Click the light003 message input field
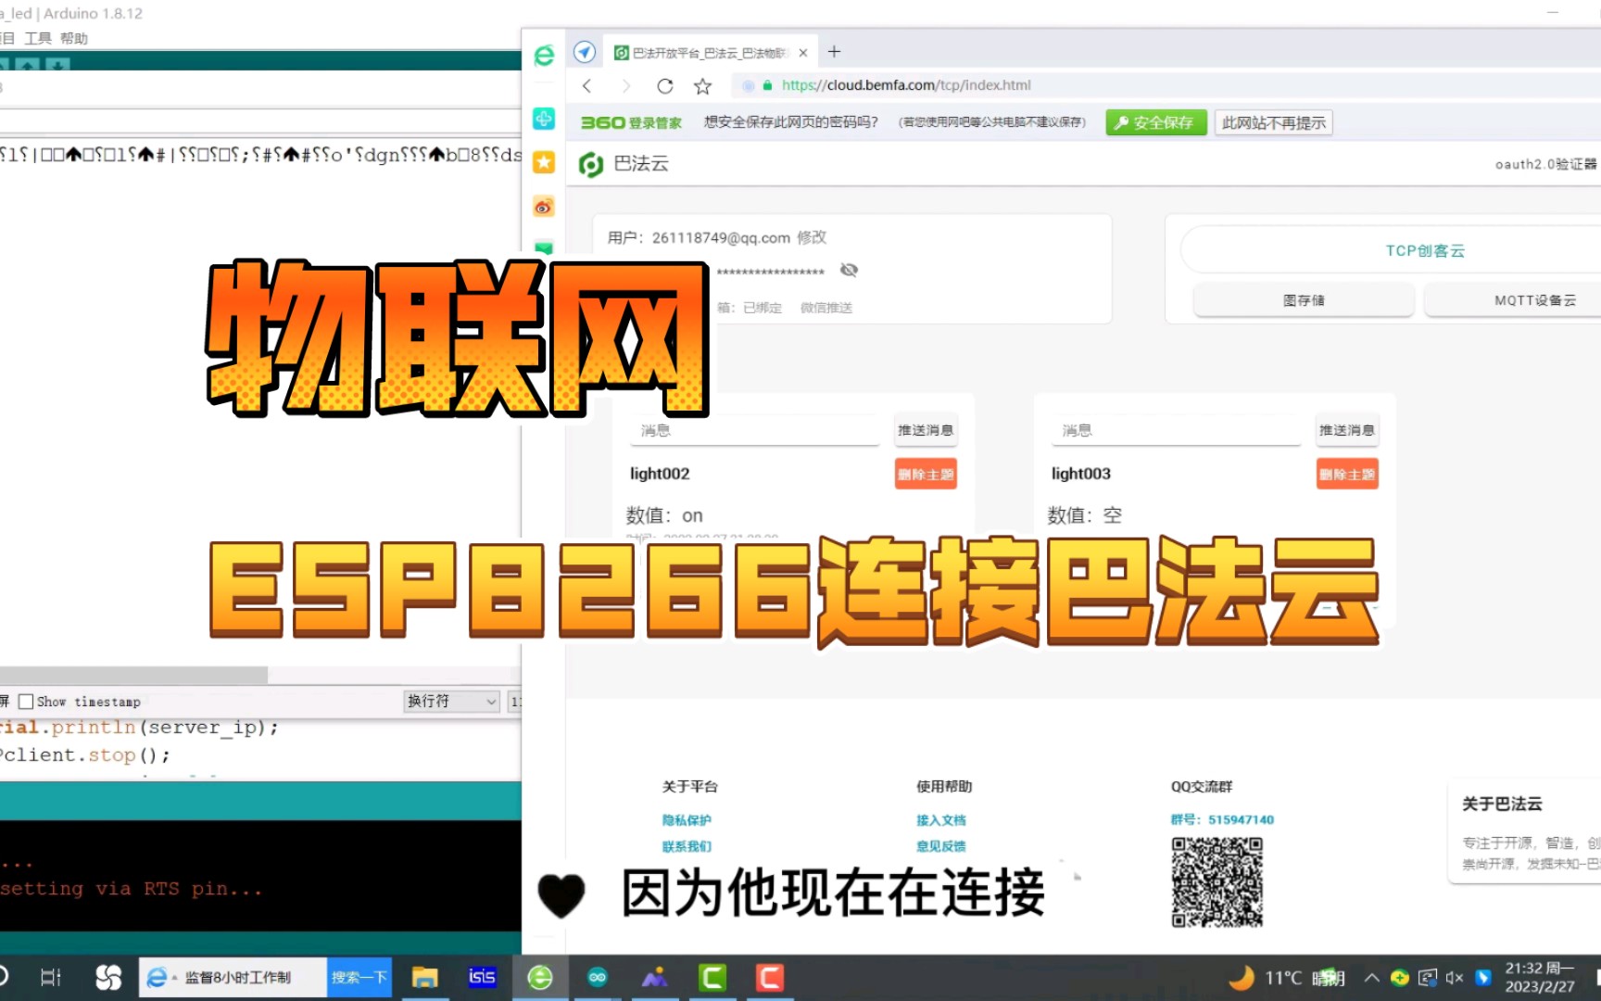Viewport: 1601px width, 1001px height. pos(1175,430)
